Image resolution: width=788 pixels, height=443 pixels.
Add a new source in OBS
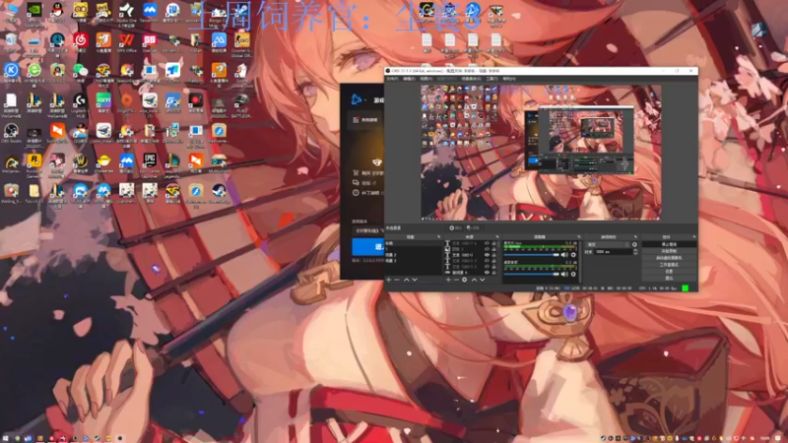coord(448,280)
